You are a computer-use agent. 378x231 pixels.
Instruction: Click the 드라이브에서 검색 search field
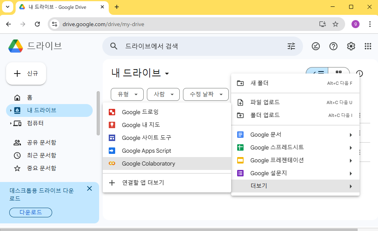pos(203,46)
